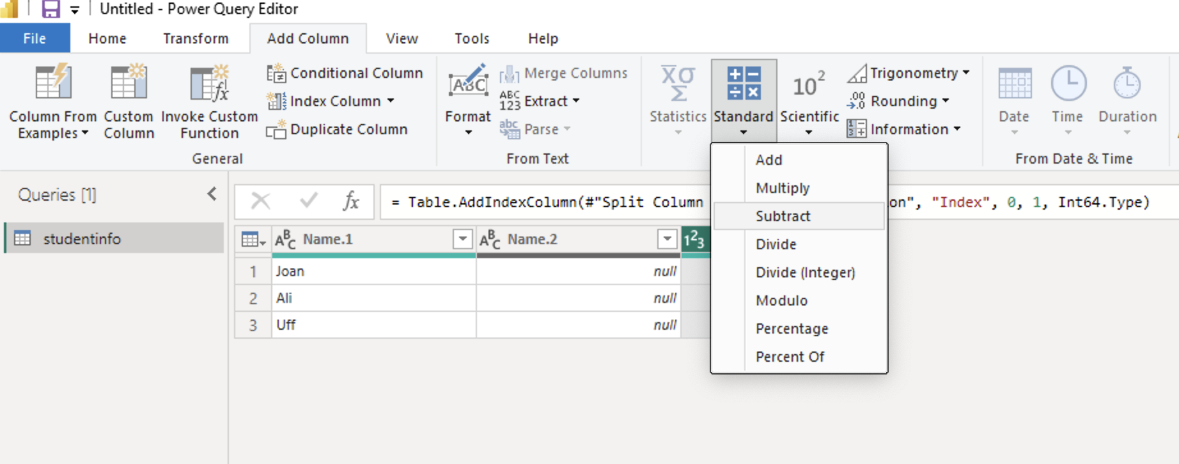Open the Tools tab
Screen dimensions: 1179x464
pyautogui.click(x=472, y=38)
